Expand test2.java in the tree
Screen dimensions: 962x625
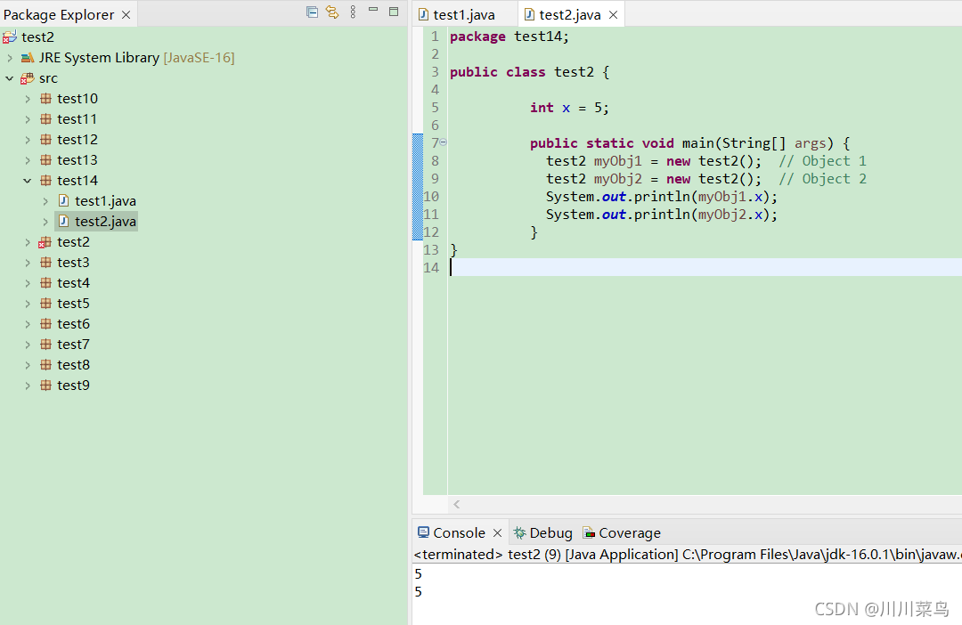pyautogui.click(x=45, y=222)
